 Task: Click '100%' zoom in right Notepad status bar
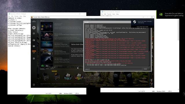tap(153, 91)
